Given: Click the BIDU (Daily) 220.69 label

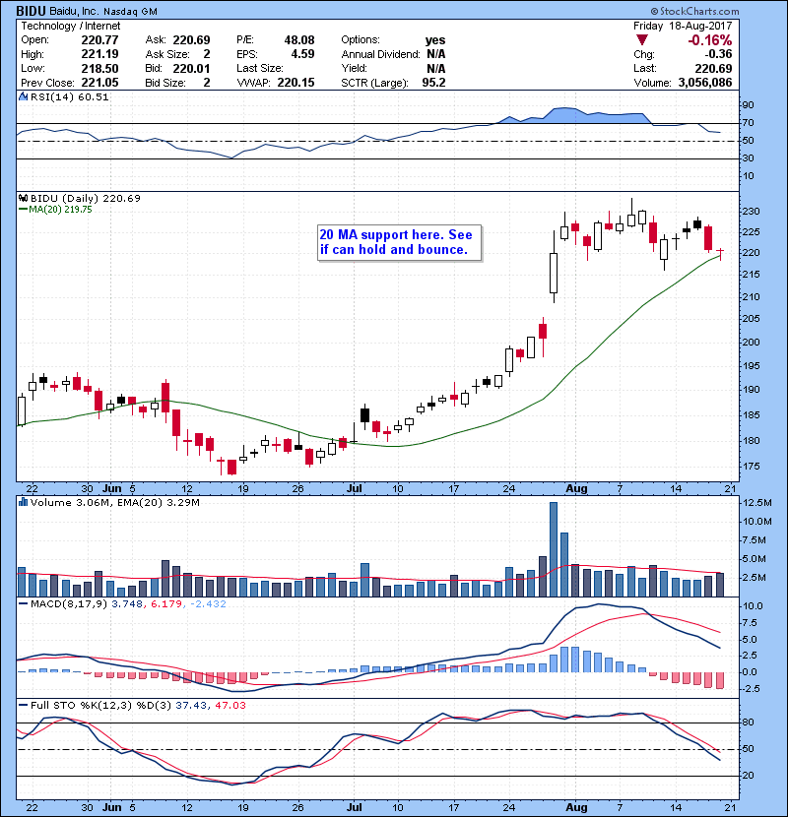Looking at the screenshot, I should [86, 198].
